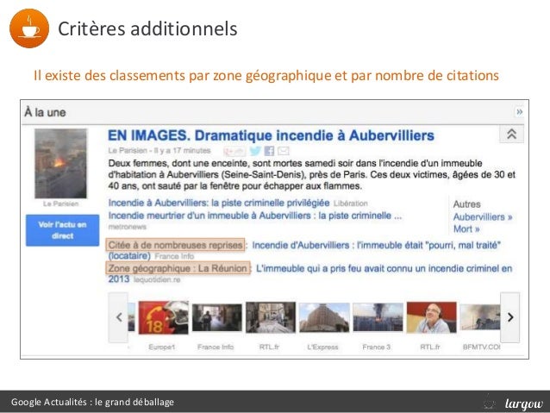This screenshot has height=413, width=550.
Task: Go to previous images with left arrow
Action: (x=119, y=317)
